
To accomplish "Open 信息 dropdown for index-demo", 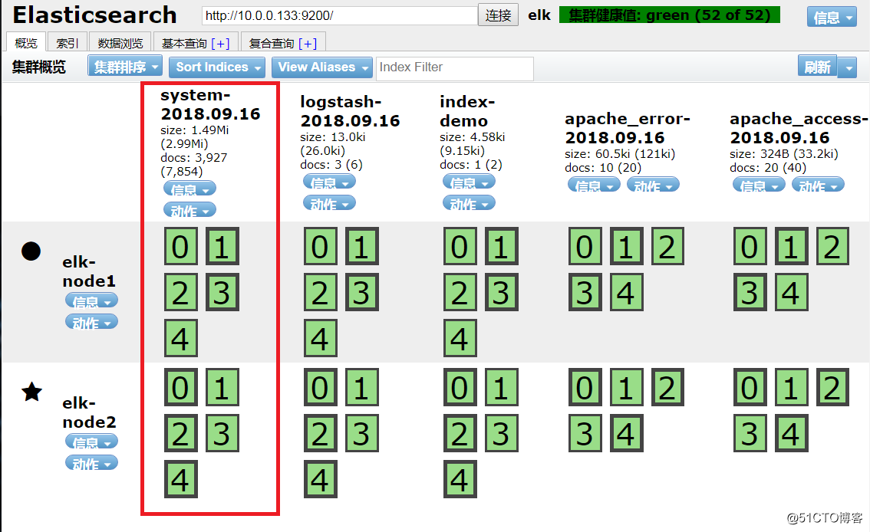I will tap(469, 182).
